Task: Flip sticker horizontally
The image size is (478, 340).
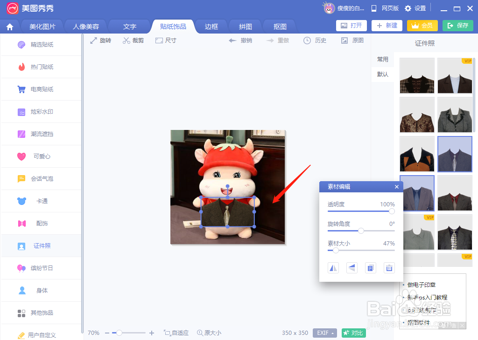Action: click(333, 268)
